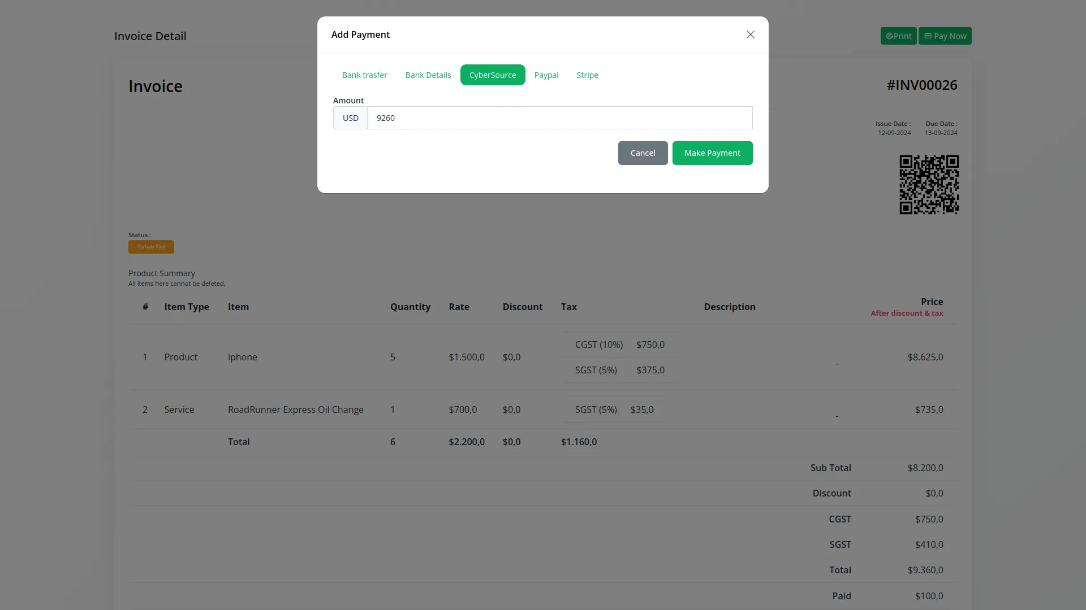Viewport: 1086px width, 610px height.
Task: Select the iphone product row
Action: point(242,356)
